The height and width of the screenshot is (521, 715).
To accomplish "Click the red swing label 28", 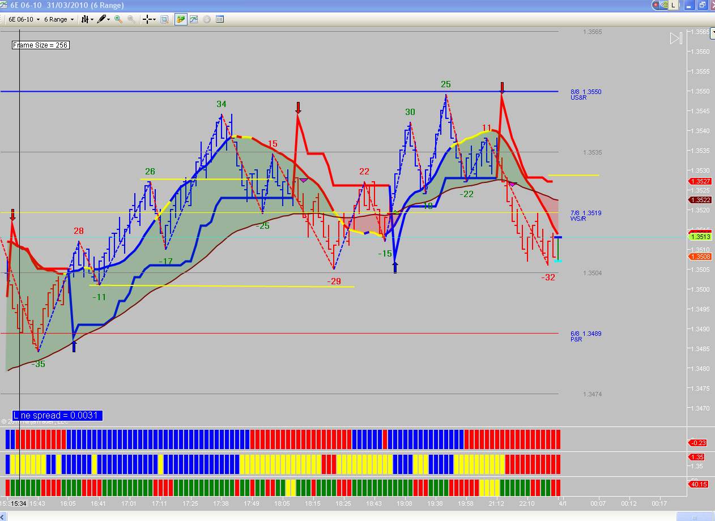I will click(78, 231).
